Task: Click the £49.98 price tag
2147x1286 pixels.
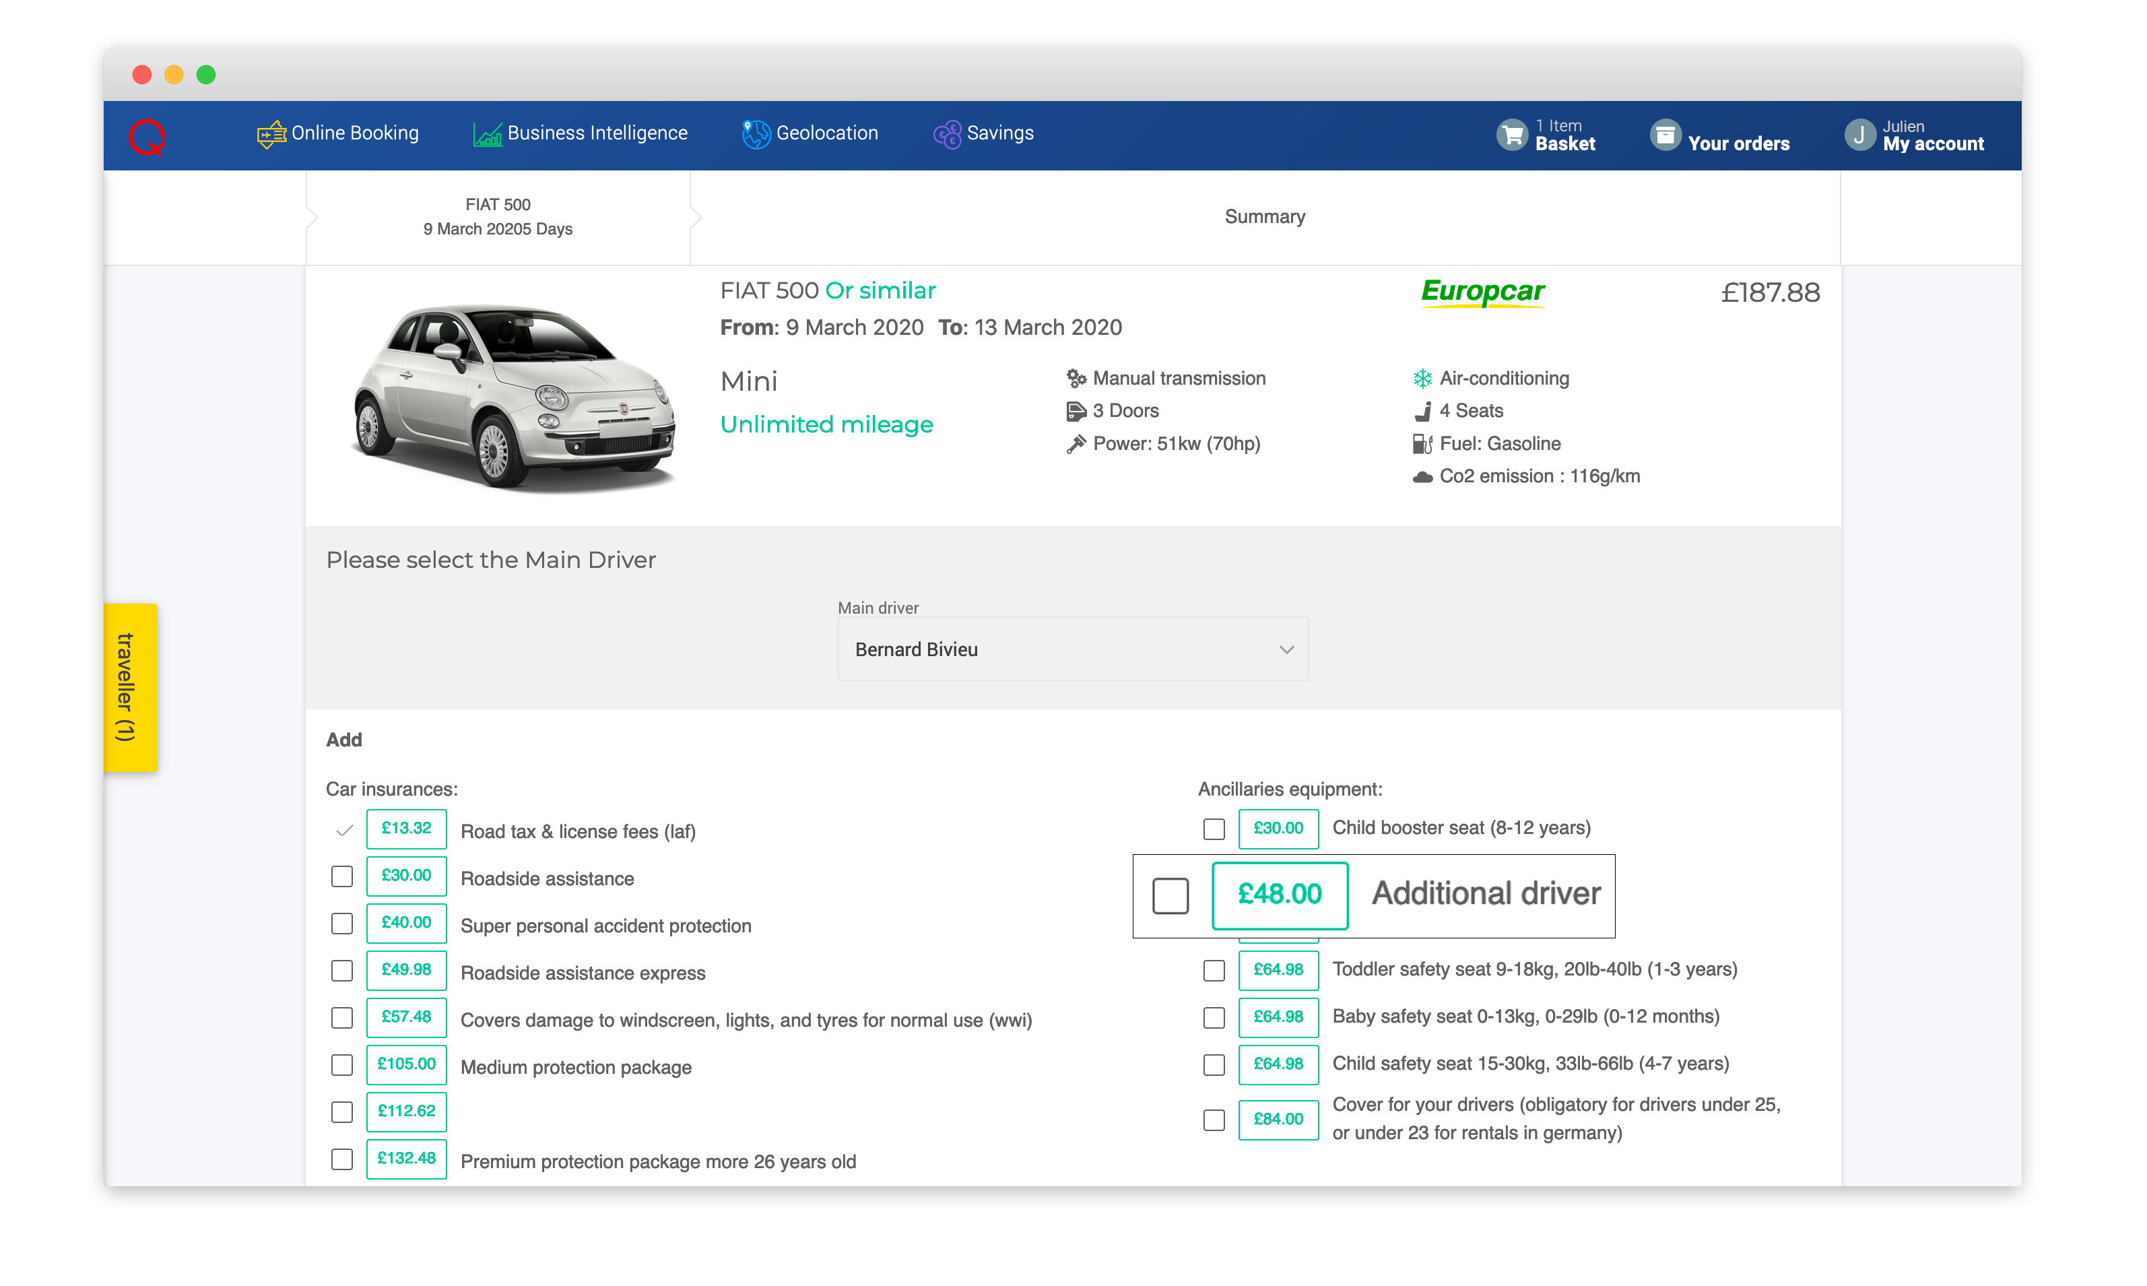Action: pyautogui.click(x=406, y=971)
